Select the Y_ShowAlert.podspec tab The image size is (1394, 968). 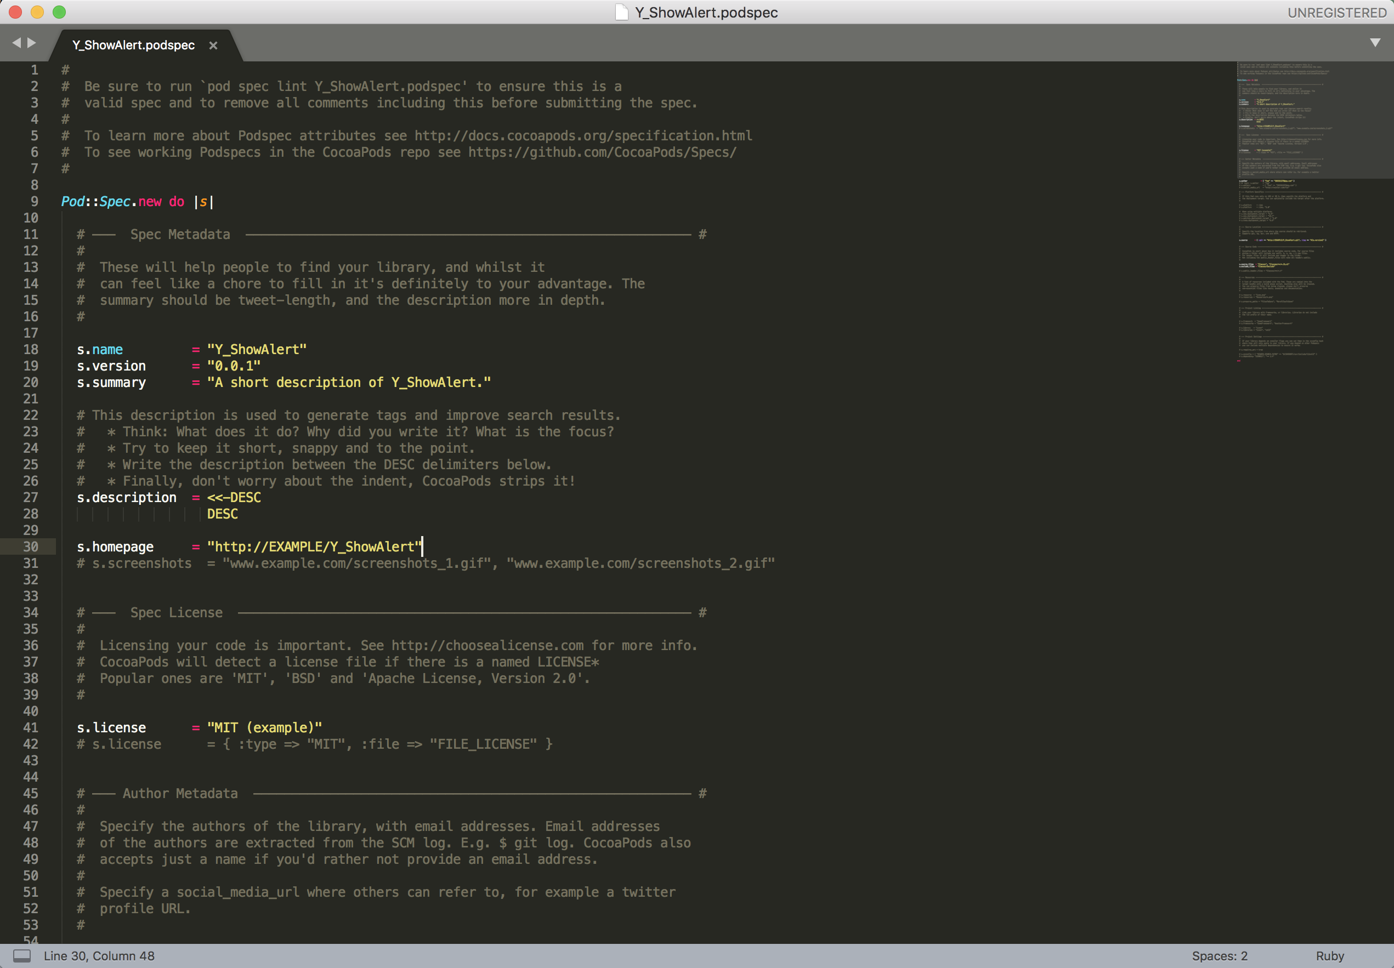click(x=133, y=45)
